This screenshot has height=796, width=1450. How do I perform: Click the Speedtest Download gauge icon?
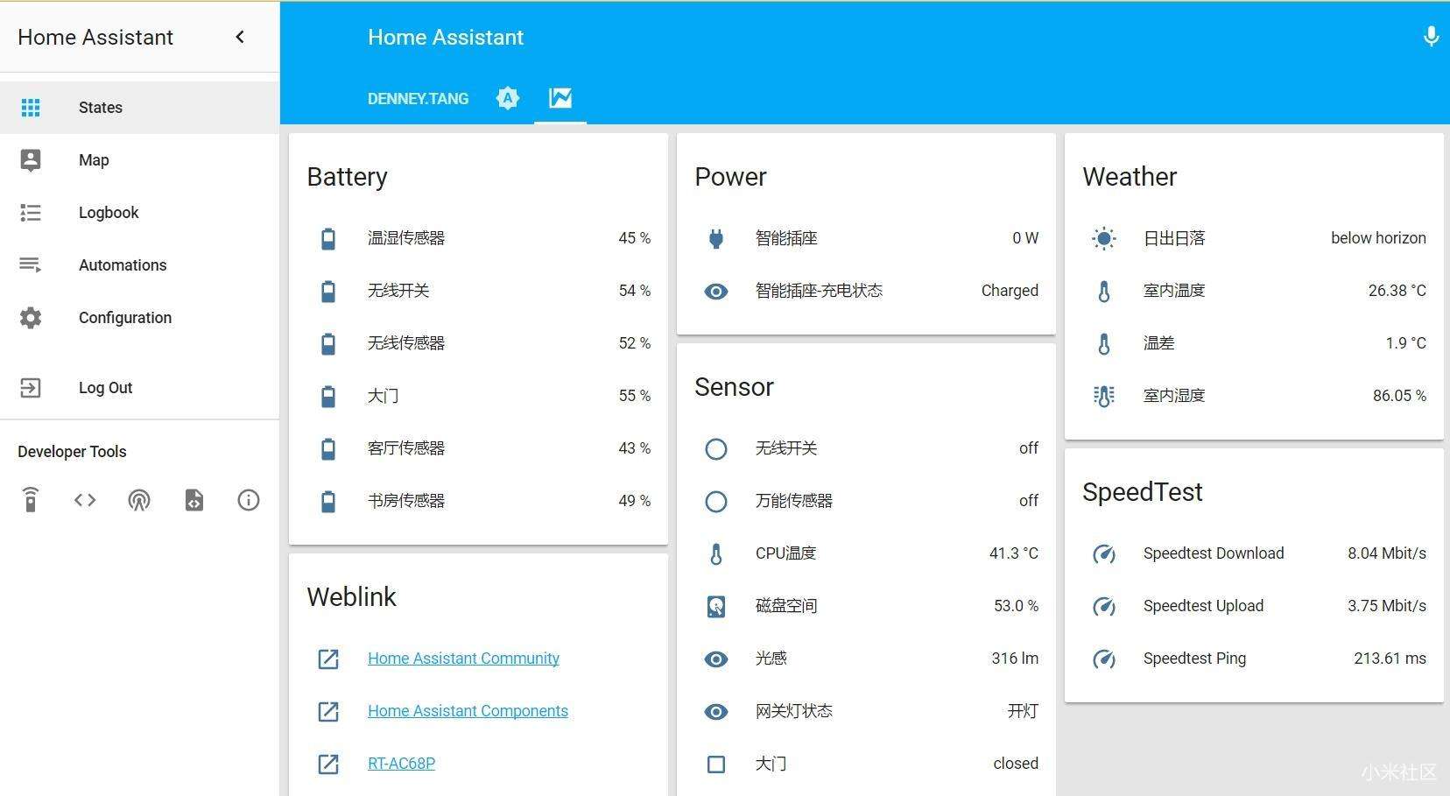[1104, 553]
